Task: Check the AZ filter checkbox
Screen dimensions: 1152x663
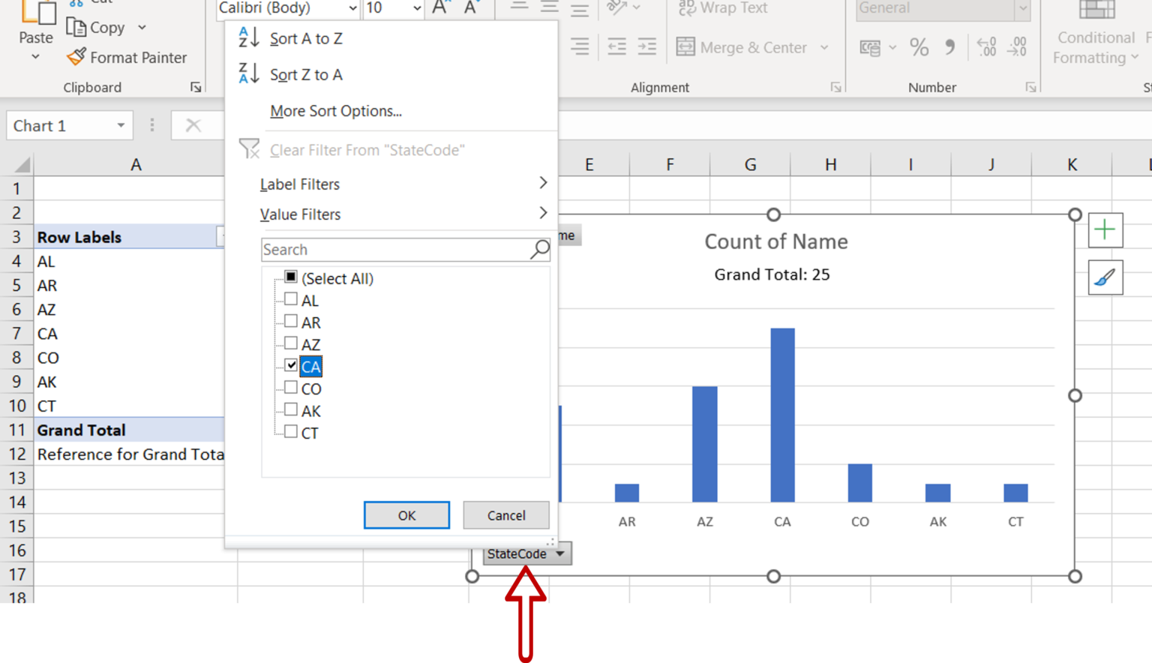Action: tap(291, 343)
